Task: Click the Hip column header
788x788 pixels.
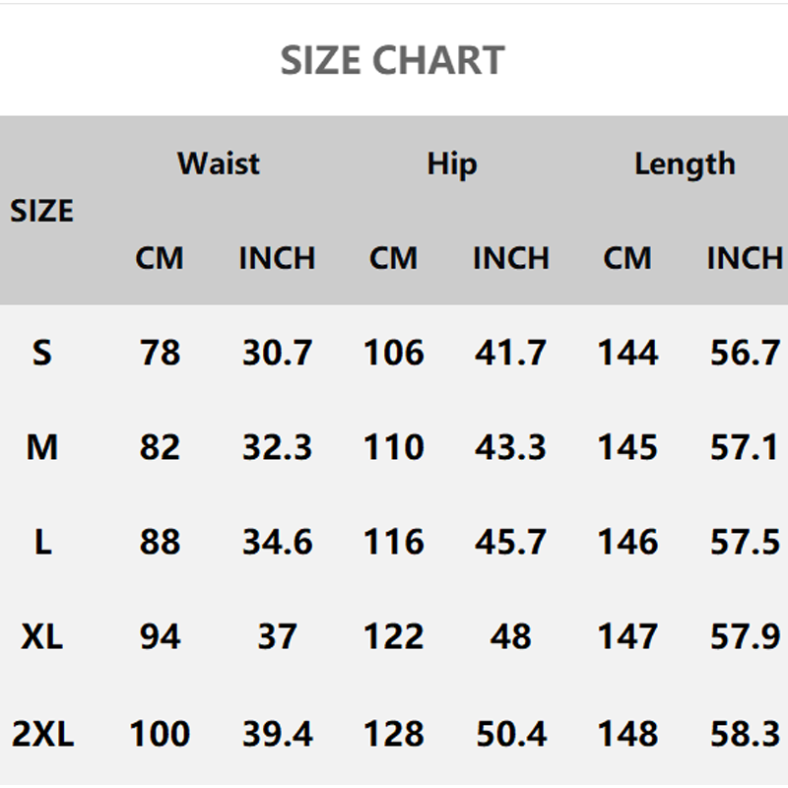Action: coord(452,164)
